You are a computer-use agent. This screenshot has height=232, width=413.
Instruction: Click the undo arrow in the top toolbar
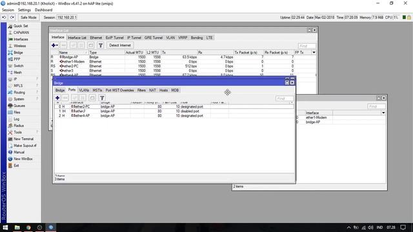click(5, 17)
